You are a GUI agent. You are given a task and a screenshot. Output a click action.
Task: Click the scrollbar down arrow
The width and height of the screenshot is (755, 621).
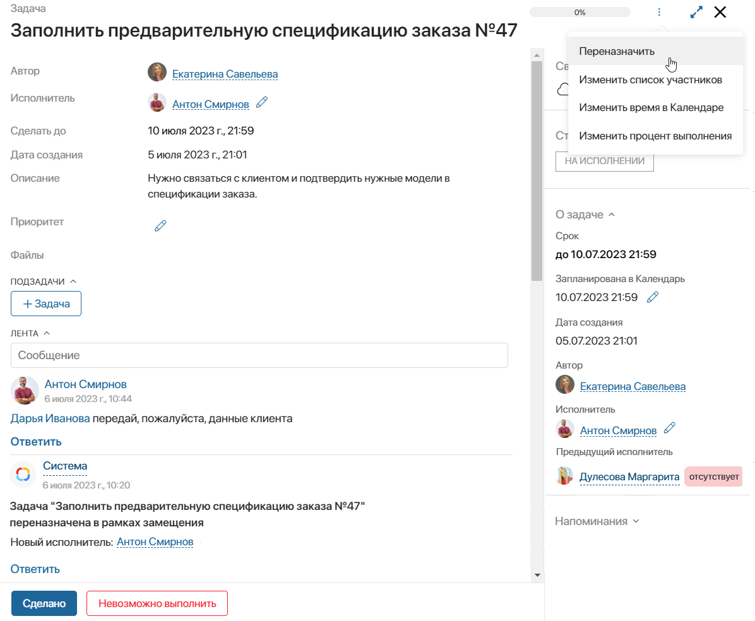coord(537,575)
